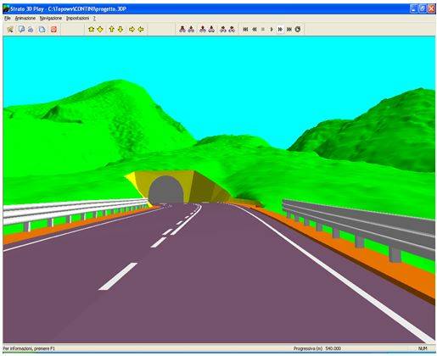Viewport: 437px width, 356px height.
Task: Click the rewind animation button
Action: coord(255,29)
